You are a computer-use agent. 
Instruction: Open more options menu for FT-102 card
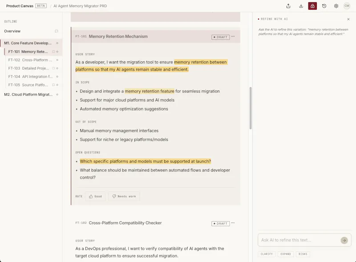click(x=233, y=223)
